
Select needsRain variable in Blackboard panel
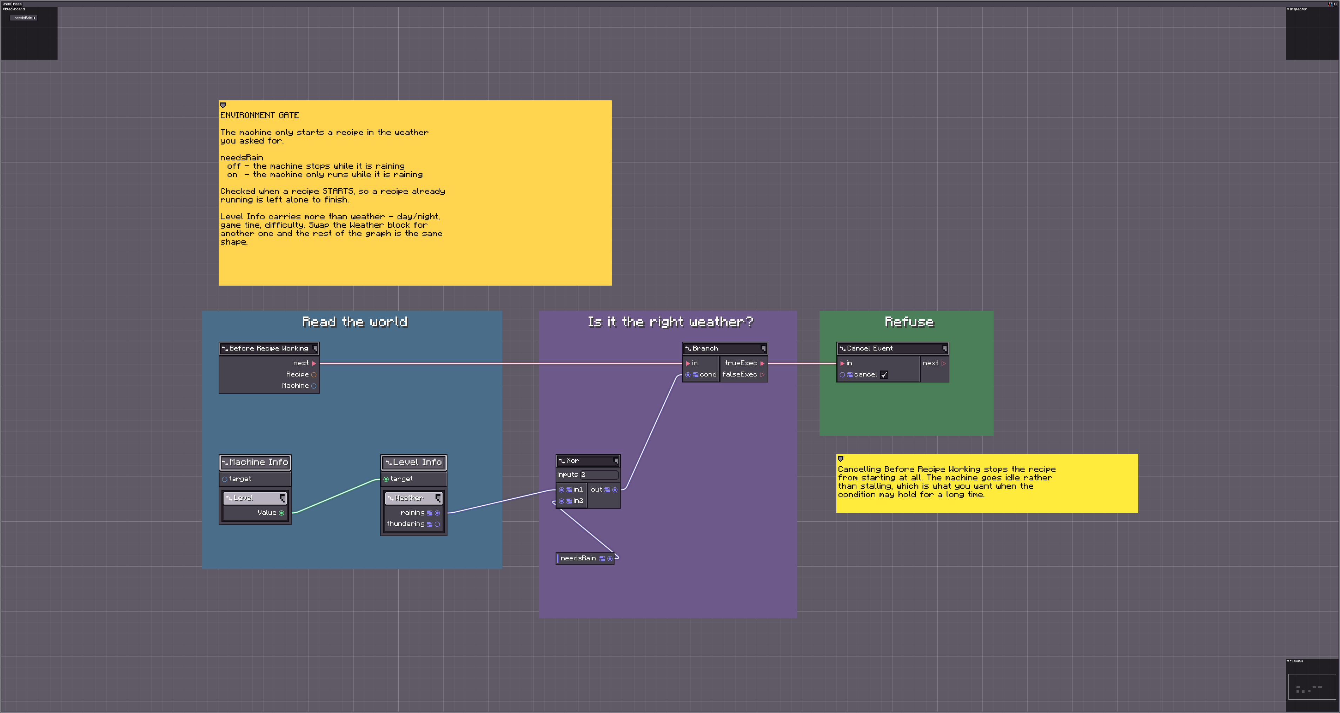pyautogui.click(x=24, y=18)
